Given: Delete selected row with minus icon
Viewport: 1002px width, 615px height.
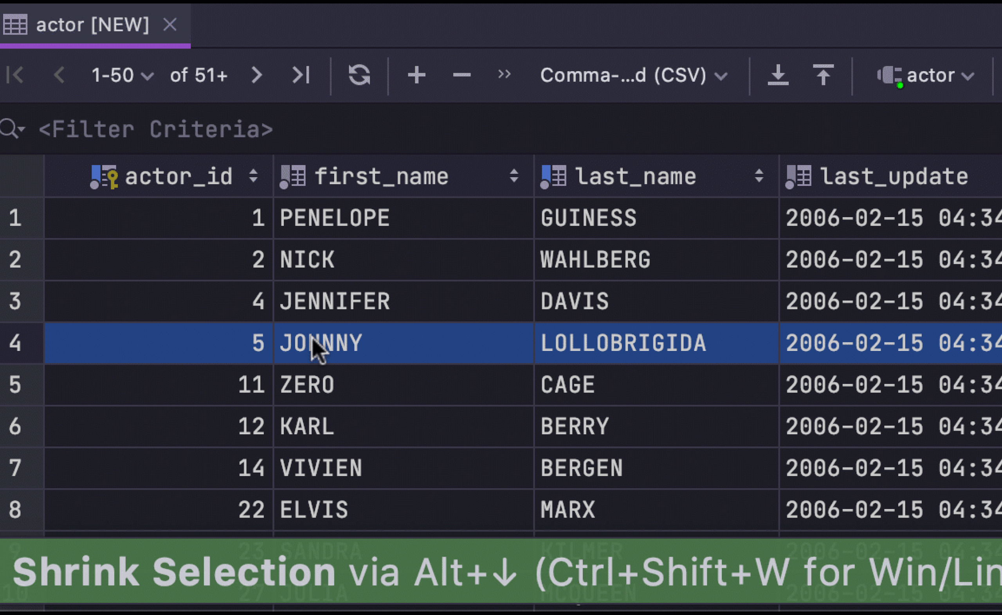Looking at the screenshot, I should click(x=462, y=75).
